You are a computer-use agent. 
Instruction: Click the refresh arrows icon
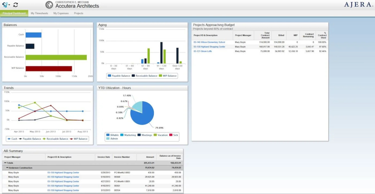coord(16,5)
